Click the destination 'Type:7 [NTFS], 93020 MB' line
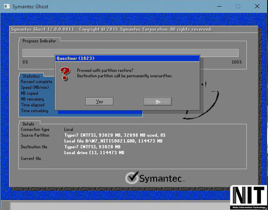The height and width of the screenshot is (210, 268). point(92,147)
